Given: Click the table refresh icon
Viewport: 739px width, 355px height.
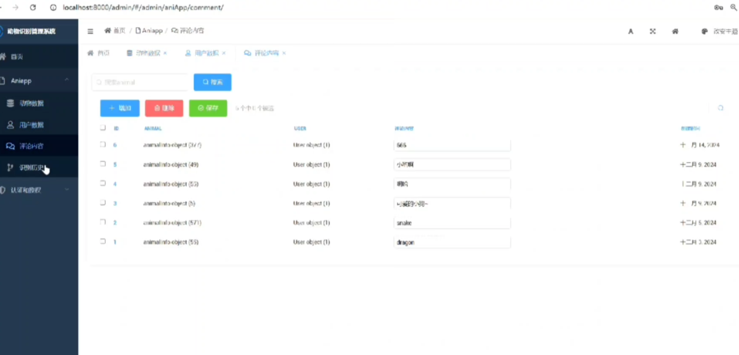Looking at the screenshot, I should tap(720, 108).
